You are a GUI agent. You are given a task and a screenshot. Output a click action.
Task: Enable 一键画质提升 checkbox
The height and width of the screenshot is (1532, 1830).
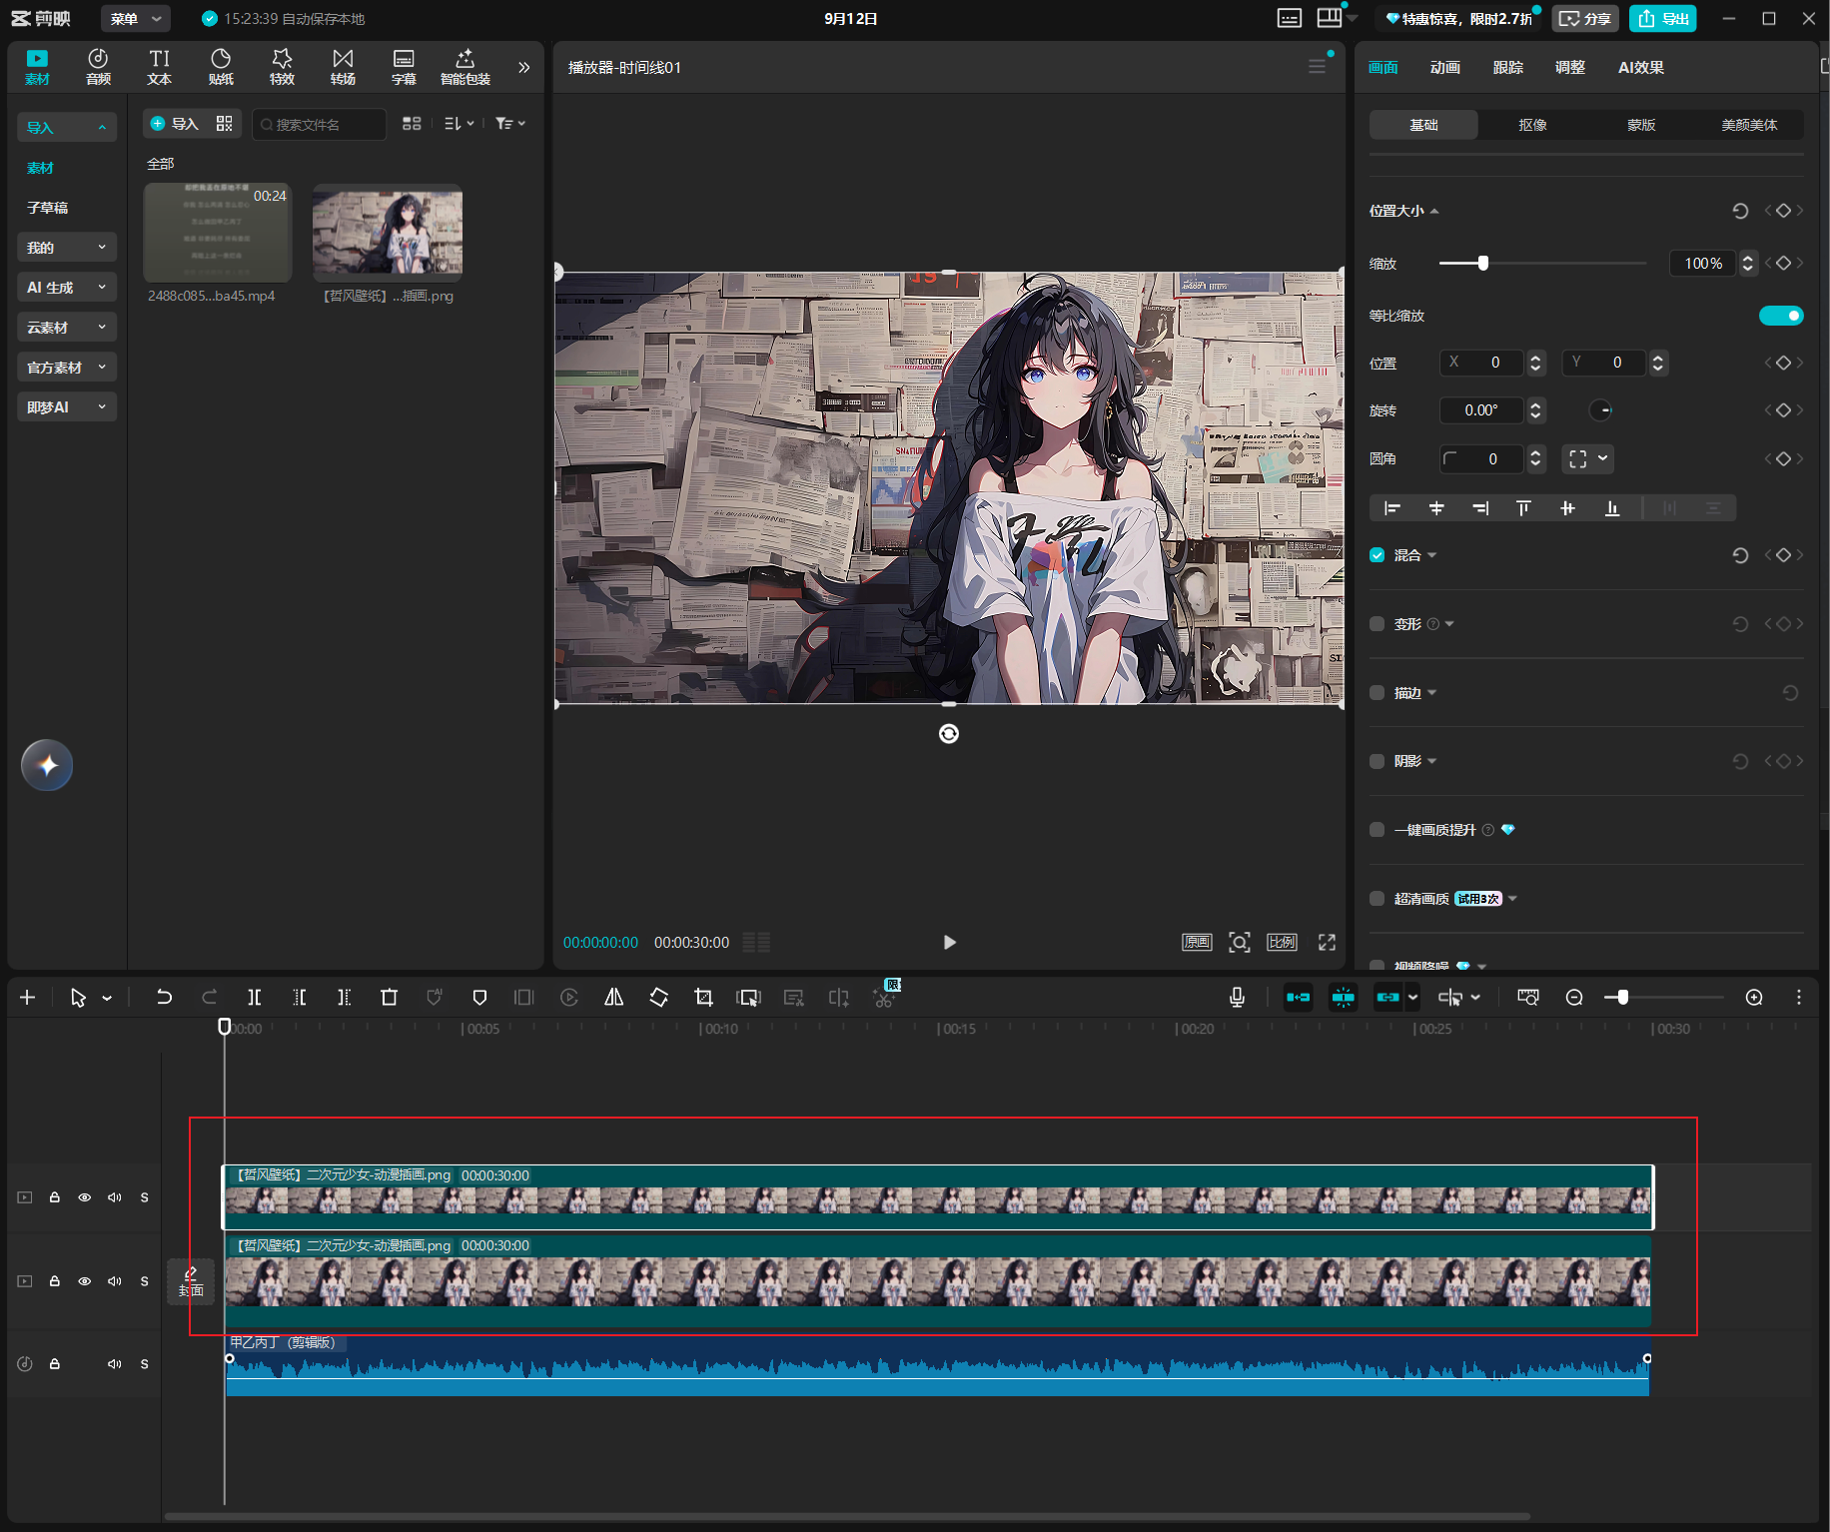coord(1377,830)
